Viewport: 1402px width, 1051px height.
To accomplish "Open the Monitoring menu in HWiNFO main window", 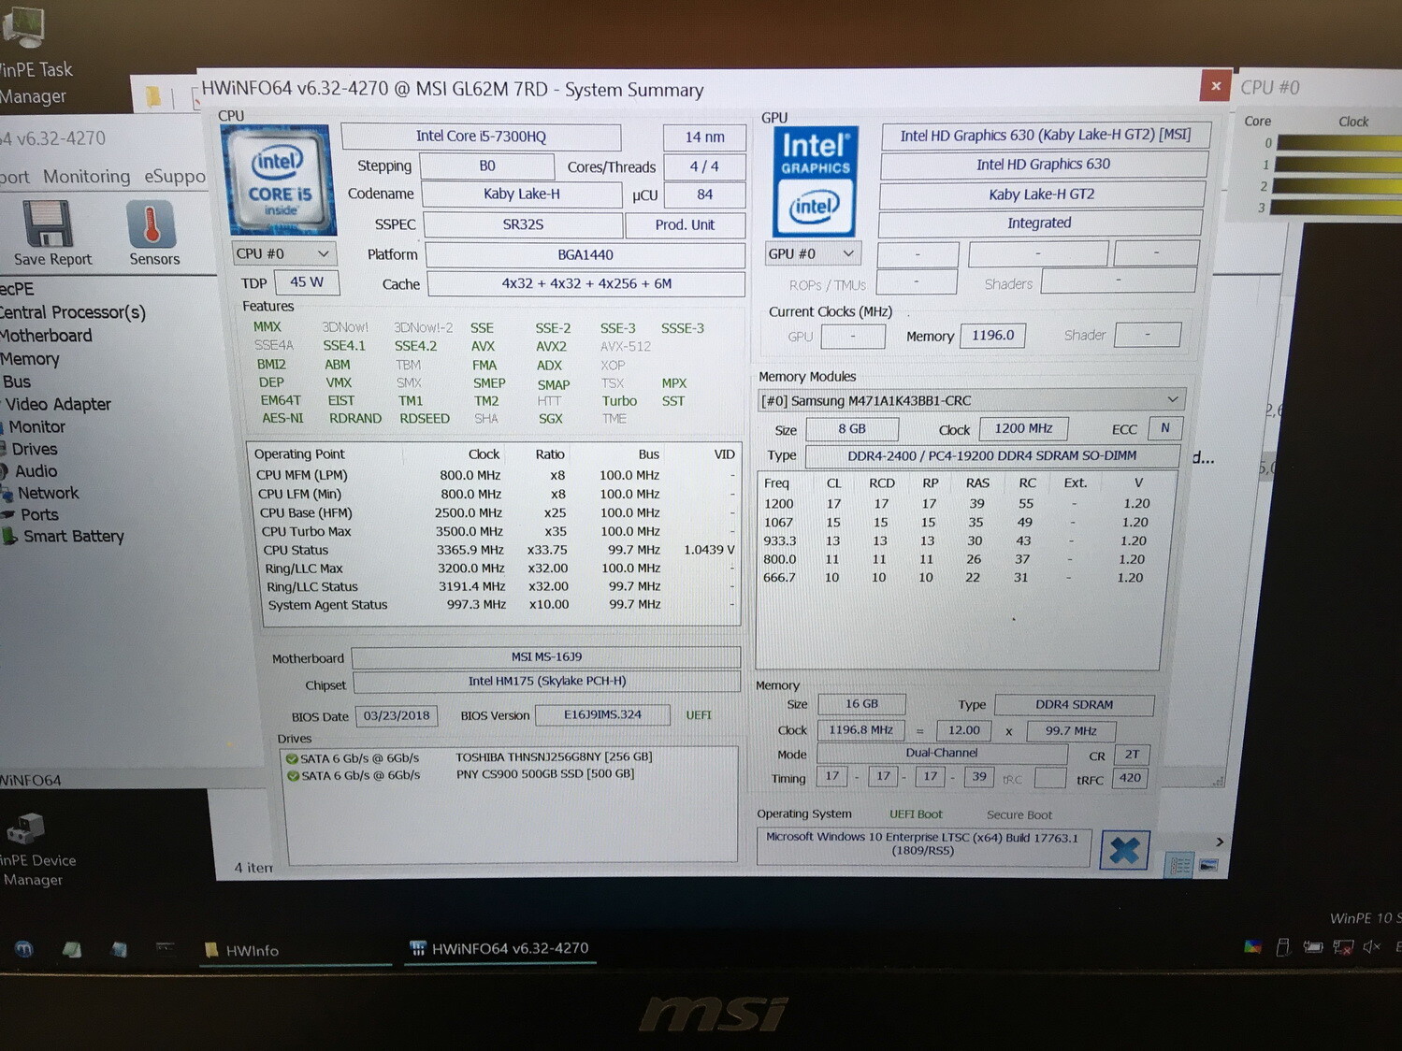I will tap(86, 176).
